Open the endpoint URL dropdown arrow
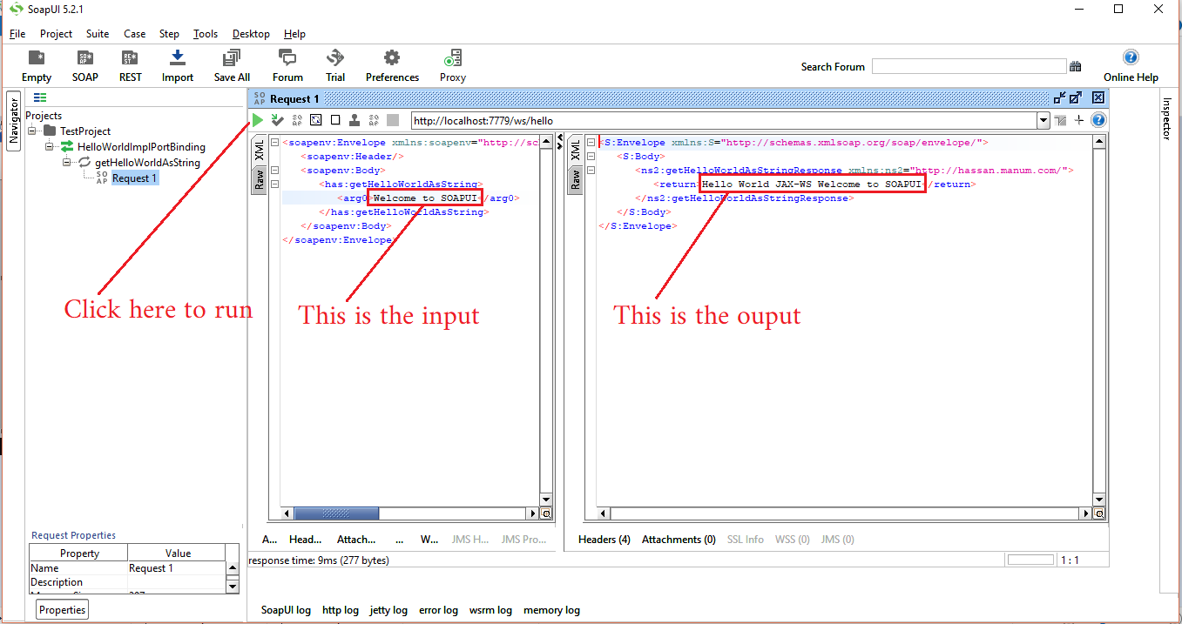 [1043, 121]
